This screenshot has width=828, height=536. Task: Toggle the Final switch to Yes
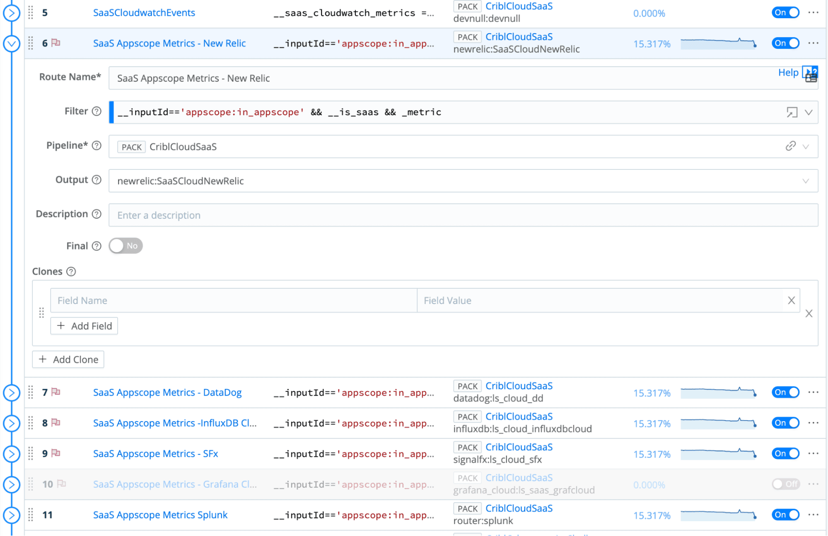(x=126, y=246)
